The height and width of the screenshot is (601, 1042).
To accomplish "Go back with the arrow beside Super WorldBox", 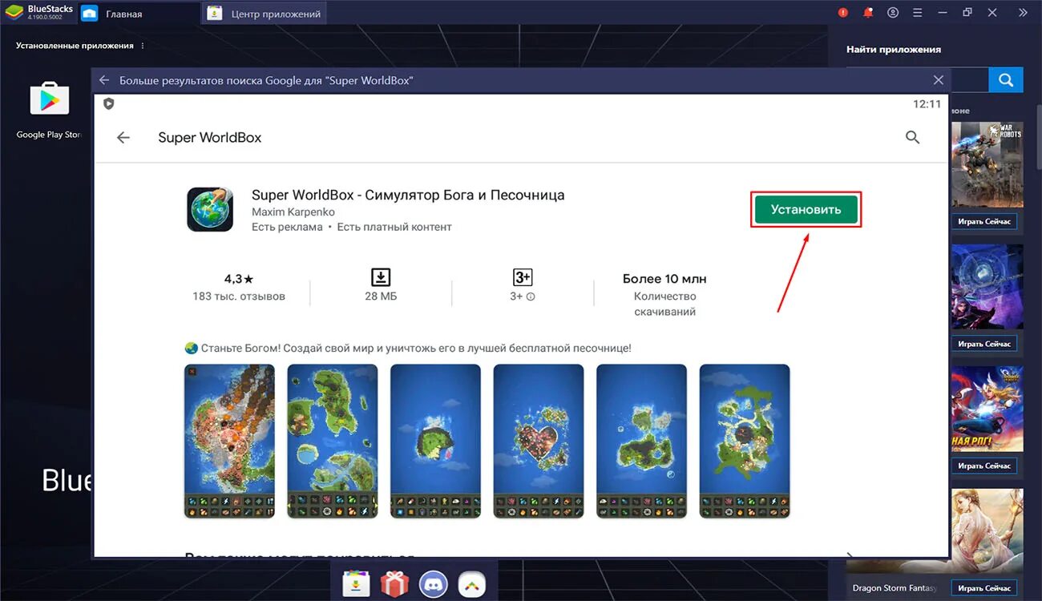I will 123,138.
